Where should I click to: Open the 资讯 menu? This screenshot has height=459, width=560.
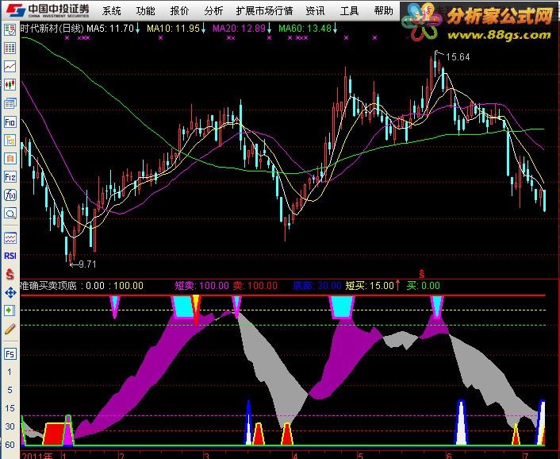[316, 11]
